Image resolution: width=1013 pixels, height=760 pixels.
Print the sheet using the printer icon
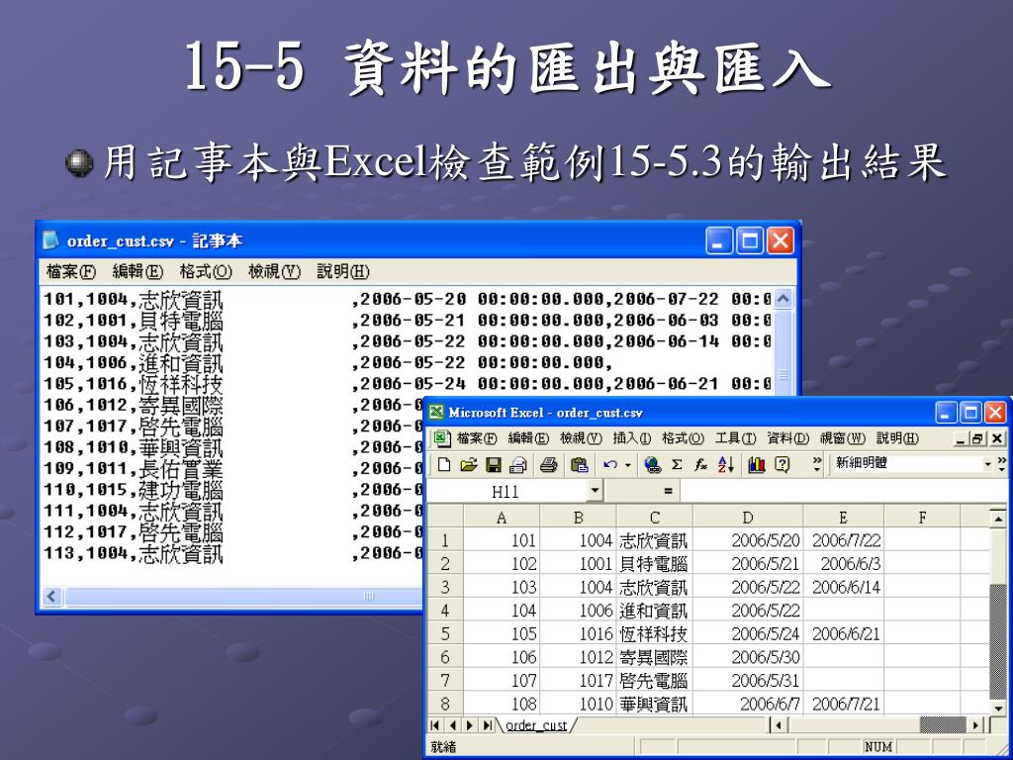tap(548, 464)
